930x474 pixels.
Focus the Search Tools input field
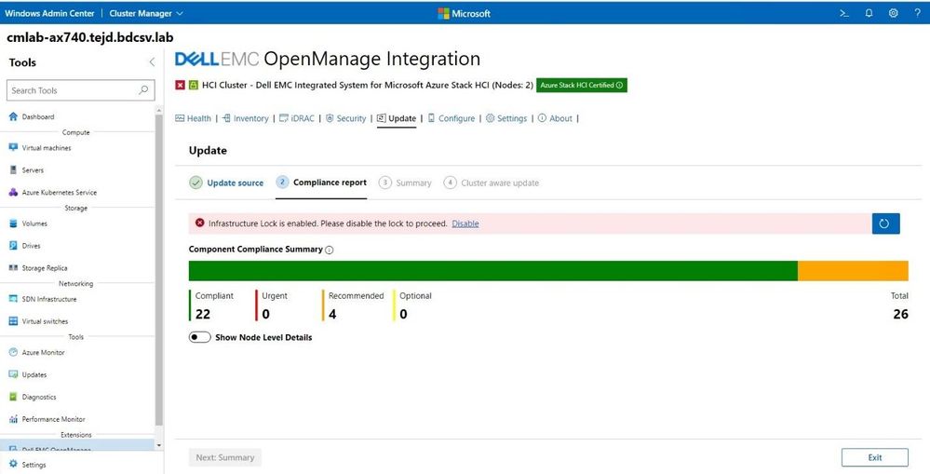[x=81, y=90]
